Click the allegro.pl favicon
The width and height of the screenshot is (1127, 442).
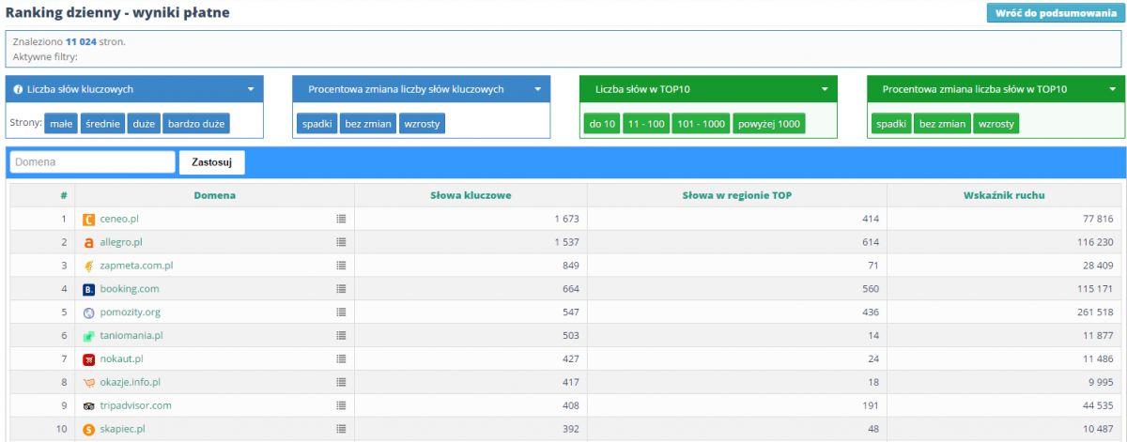click(x=89, y=242)
